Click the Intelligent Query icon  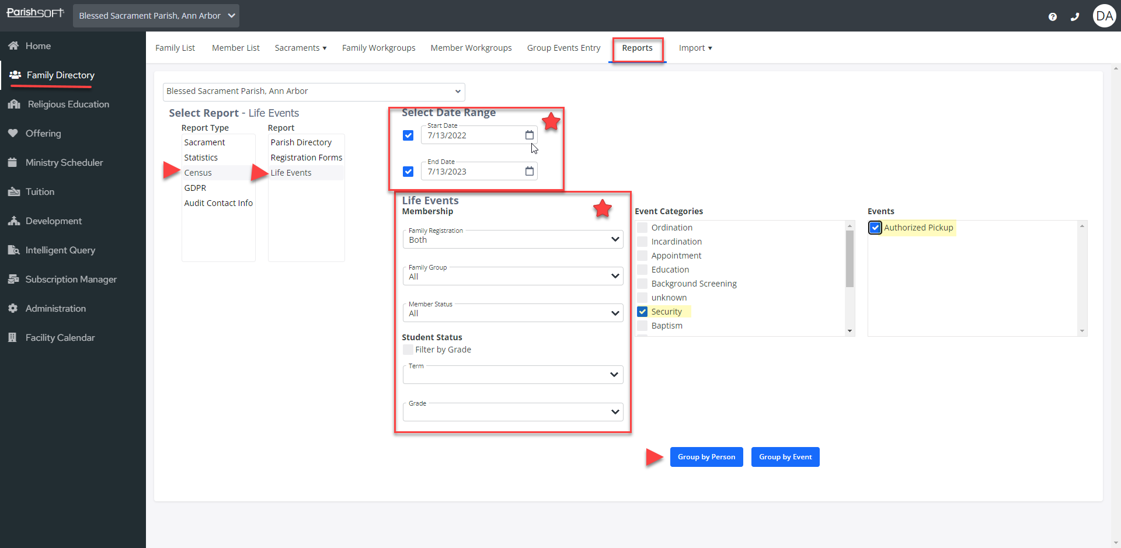(14, 250)
